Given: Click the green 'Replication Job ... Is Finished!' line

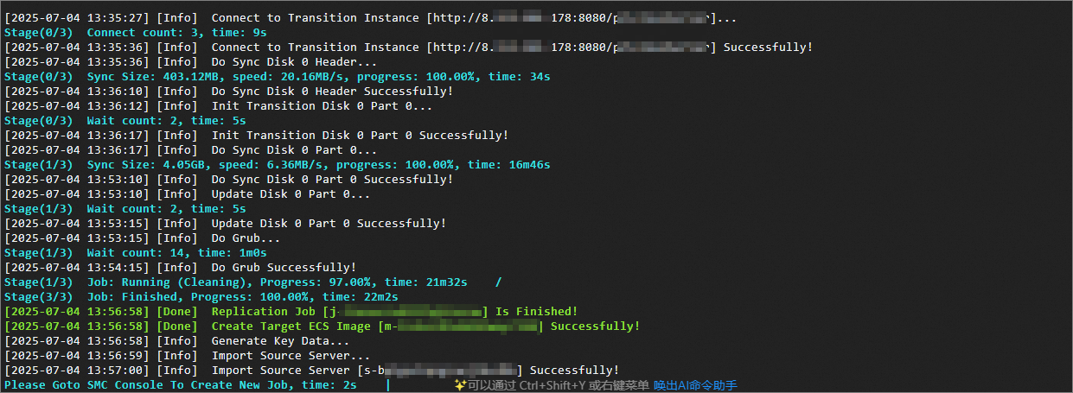Looking at the screenshot, I should coord(291,311).
